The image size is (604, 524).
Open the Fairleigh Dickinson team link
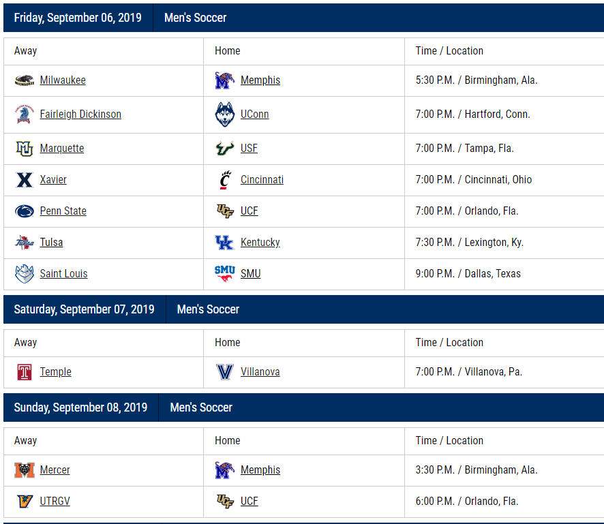click(x=80, y=114)
